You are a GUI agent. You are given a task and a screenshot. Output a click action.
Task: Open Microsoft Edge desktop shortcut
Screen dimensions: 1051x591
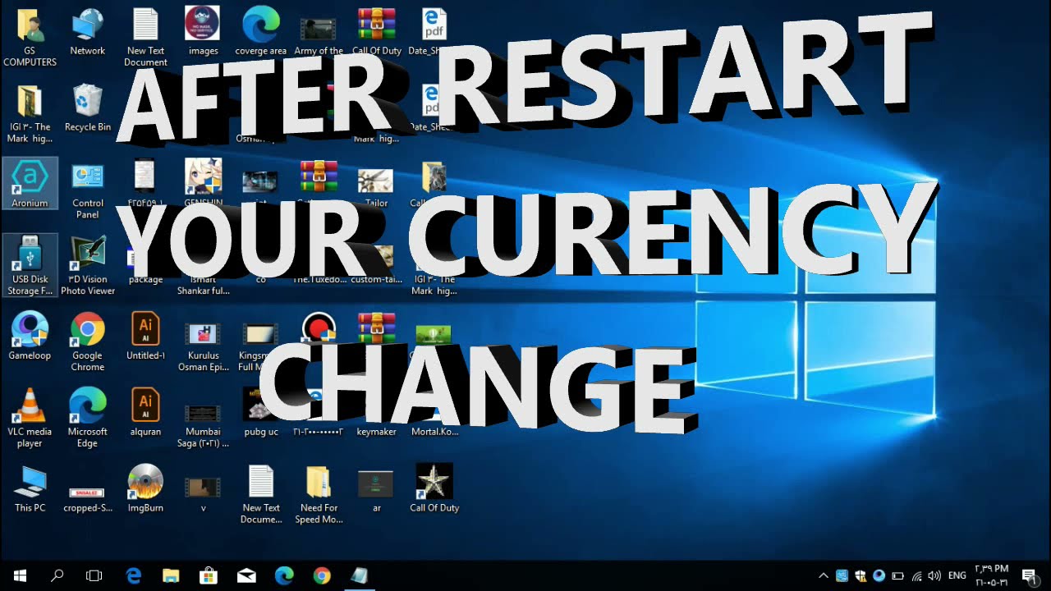tap(87, 419)
